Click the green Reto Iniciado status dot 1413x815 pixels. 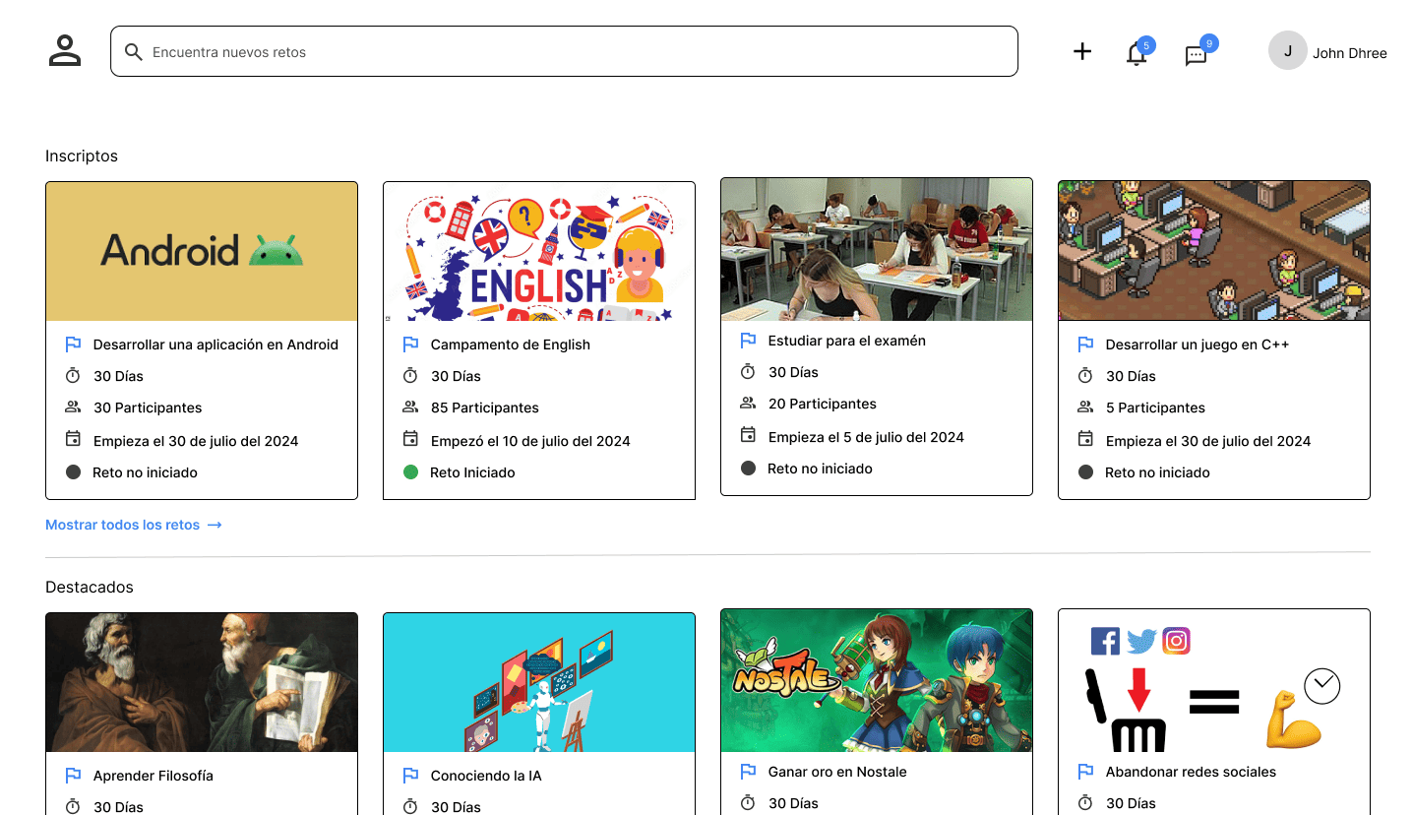[x=410, y=472]
